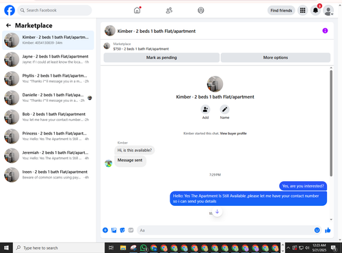Open the $750 listing summary
The width and height of the screenshot is (342, 253).
pos(141,46)
